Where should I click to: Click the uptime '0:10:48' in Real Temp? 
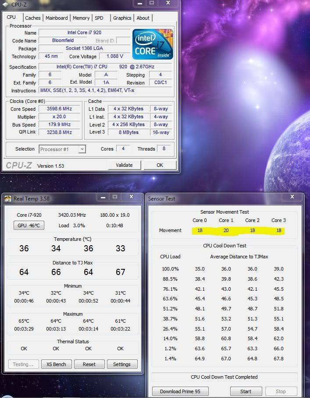[x=114, y=225]
